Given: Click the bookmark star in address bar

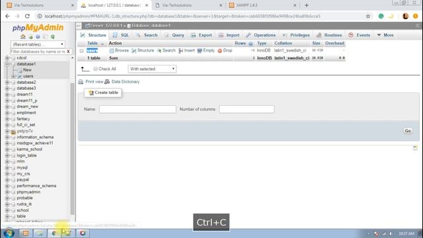Looking at the screenshot, I should click(x=368, y=16).
